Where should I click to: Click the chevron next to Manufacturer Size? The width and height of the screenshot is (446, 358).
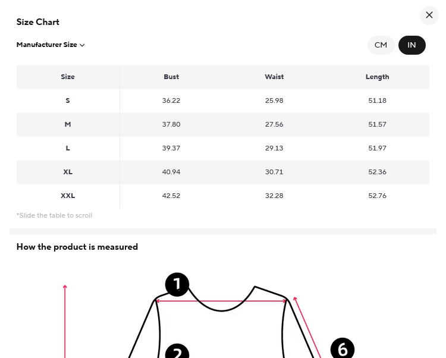83,45
